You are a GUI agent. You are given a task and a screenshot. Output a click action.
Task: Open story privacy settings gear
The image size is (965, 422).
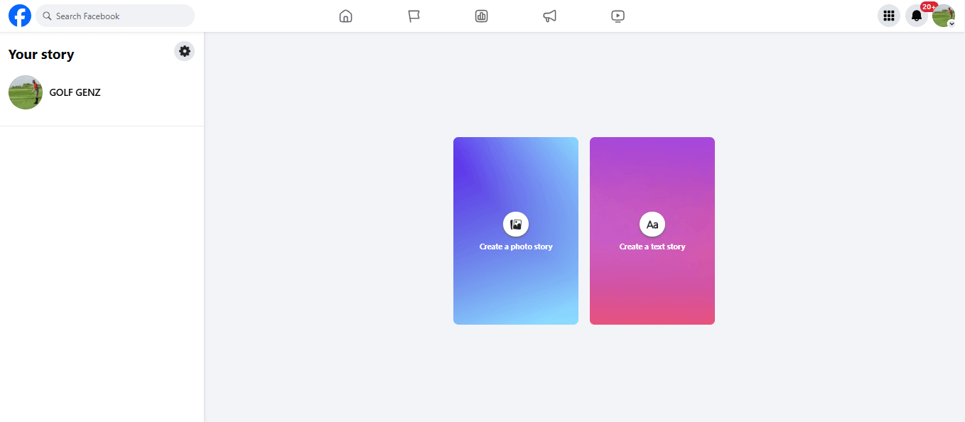pos(184,51)
